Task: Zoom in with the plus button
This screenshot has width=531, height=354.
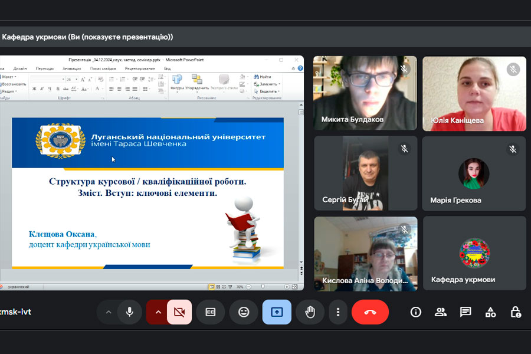Action: [287, 287]
